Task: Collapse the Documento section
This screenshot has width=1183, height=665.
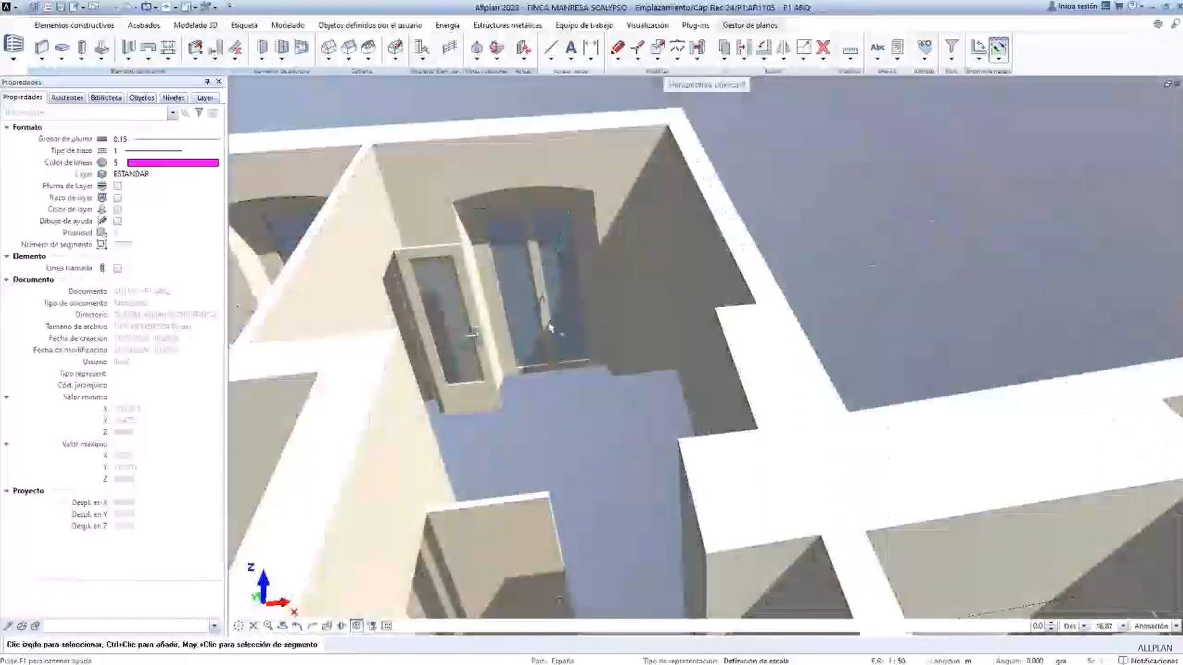Action: tap(6, 279)
